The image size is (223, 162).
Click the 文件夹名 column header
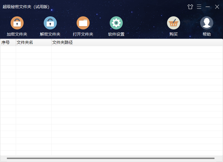click(34, 42)
